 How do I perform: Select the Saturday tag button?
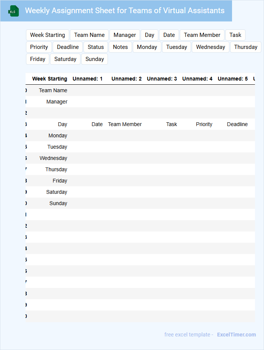click(65, 59)
